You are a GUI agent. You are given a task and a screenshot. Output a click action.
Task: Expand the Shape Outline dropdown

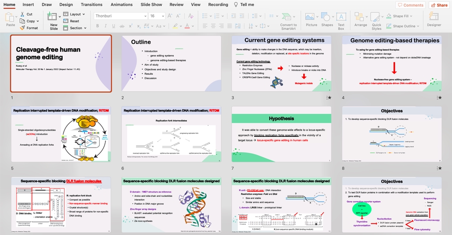(418, 26)
